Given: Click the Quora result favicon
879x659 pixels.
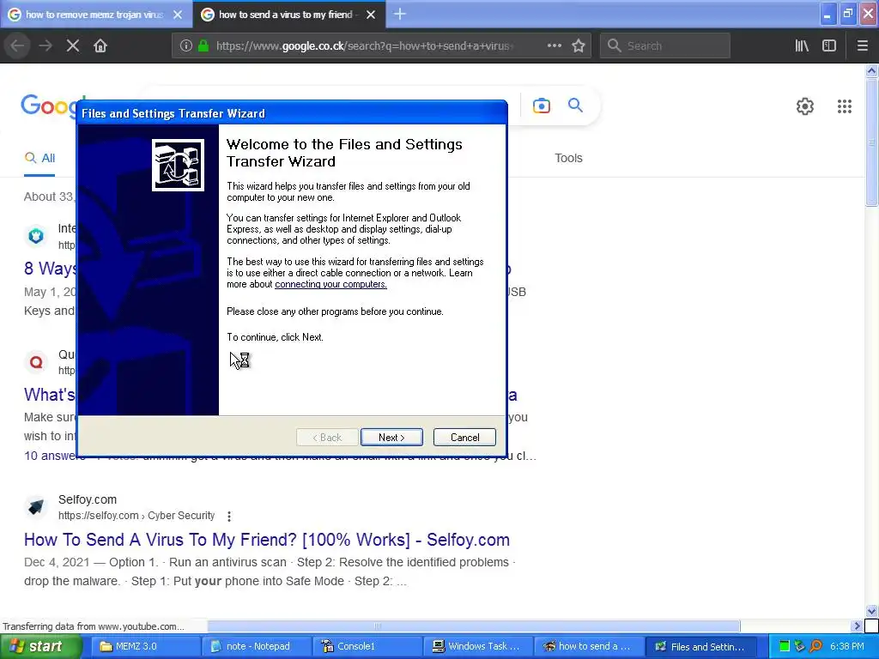Looking at the screenshot, I should point(36,362).
